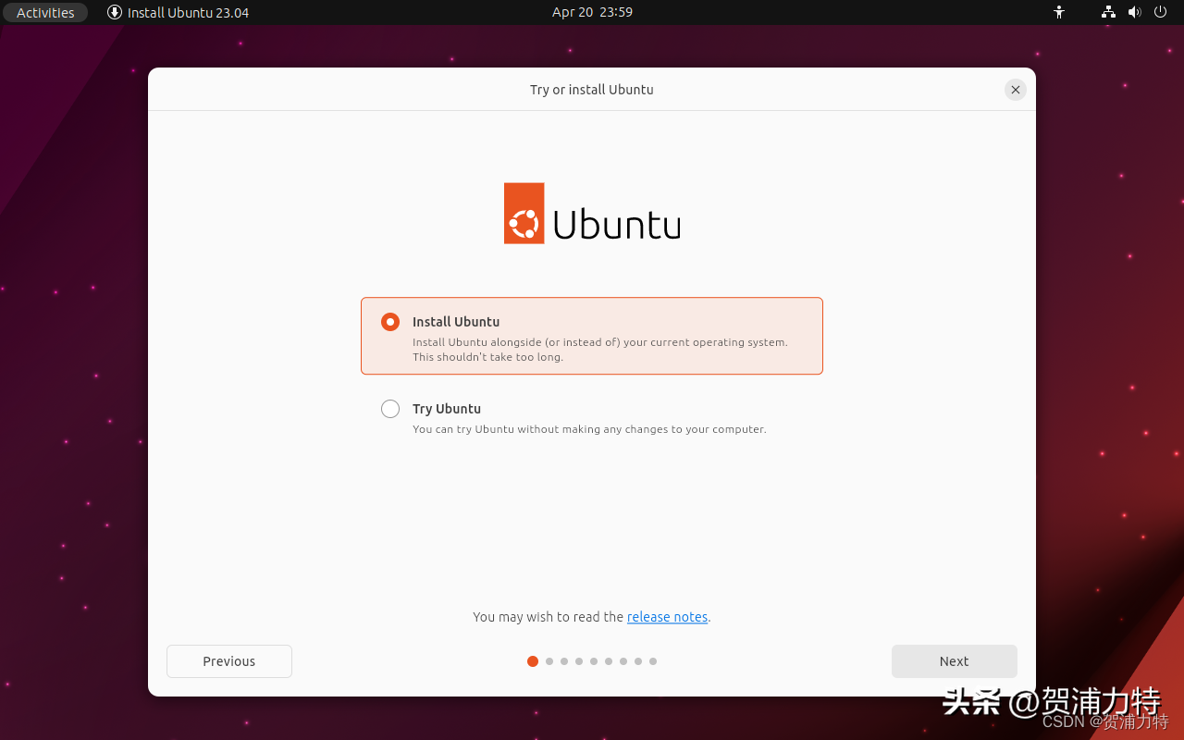Click the orange active page indicator dot
The width and height of the screenshot is (1184, 740).
tap(533, 661)
